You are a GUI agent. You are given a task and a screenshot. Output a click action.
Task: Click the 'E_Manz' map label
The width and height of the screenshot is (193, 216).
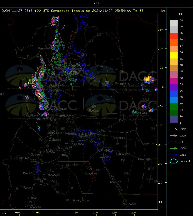[33, 198]
